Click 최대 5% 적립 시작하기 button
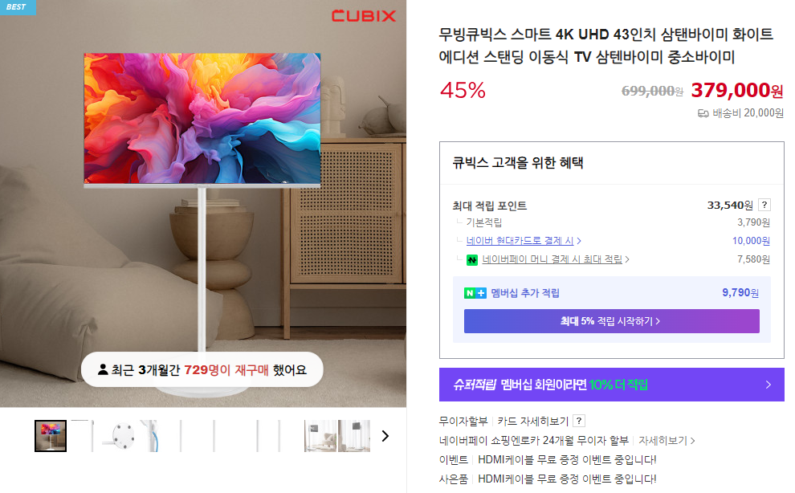 tap(611, 321)
